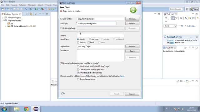Click Link with Editor in Package Explorer
Screen dimensions: 200x112
31,14
